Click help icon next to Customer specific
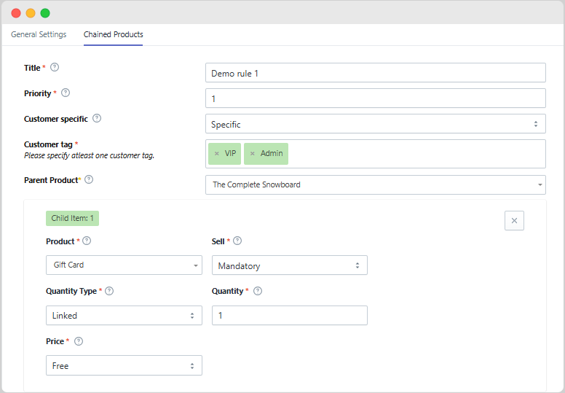The height and width of the screenshot is (393, 565). [97, 118]
